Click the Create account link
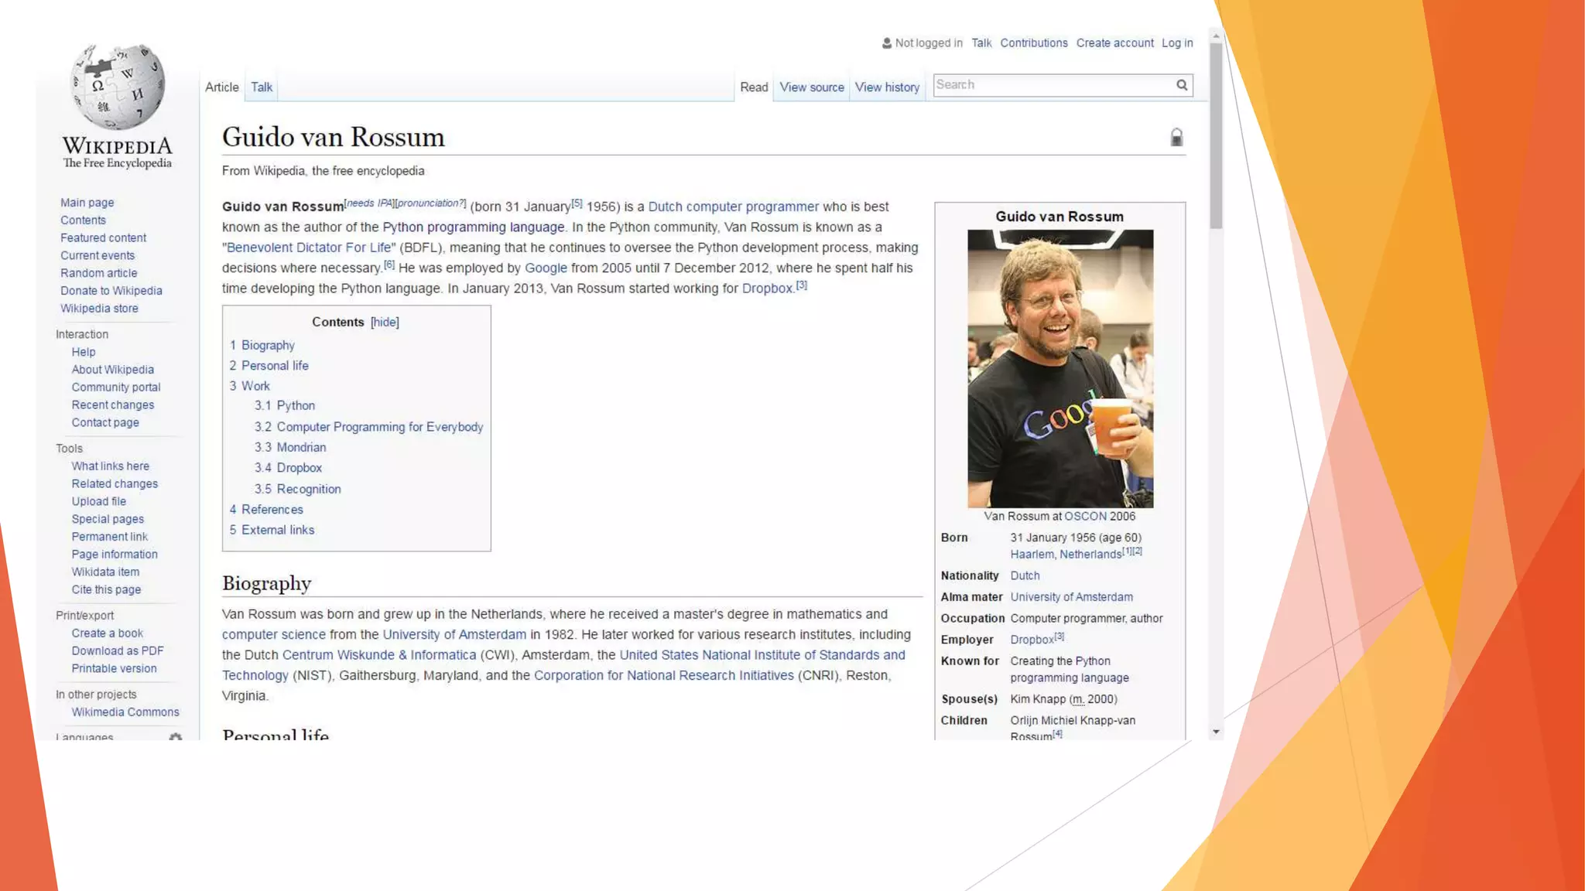The image size is (1585, 891). click(x=1114, y=43)
